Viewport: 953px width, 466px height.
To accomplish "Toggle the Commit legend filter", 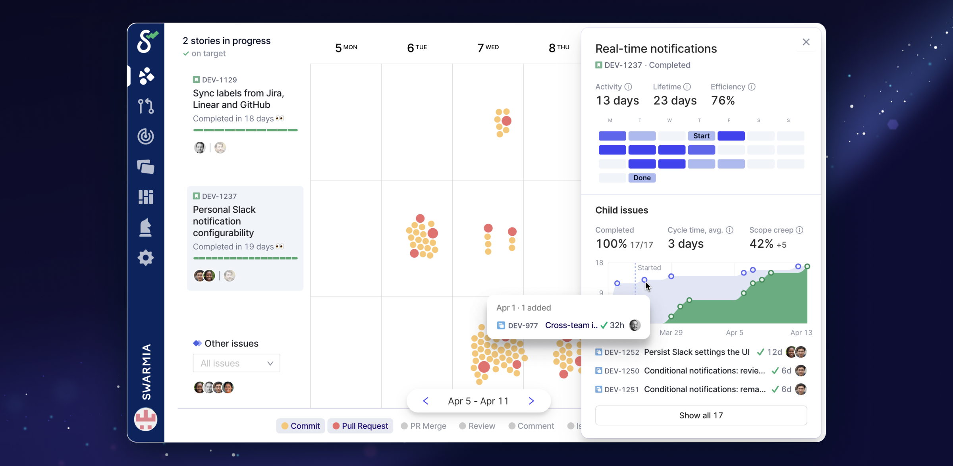I will tap(301, 426).
